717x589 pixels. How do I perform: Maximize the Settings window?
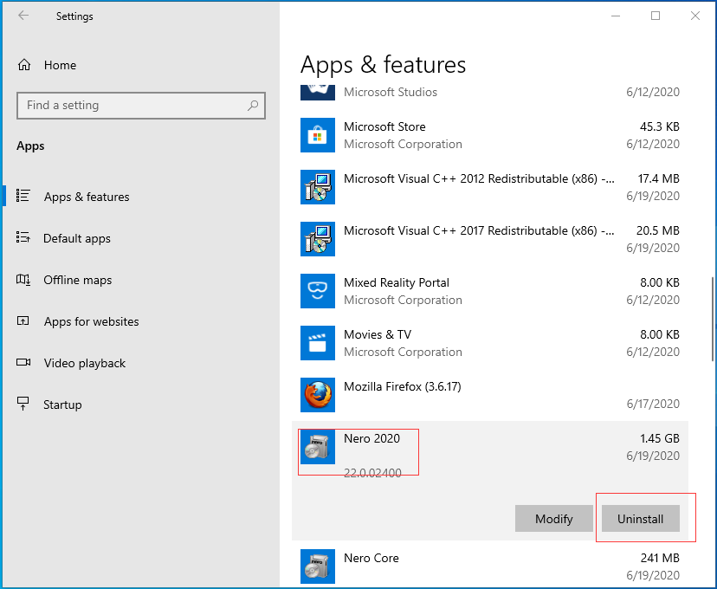[x=656, y=16]
